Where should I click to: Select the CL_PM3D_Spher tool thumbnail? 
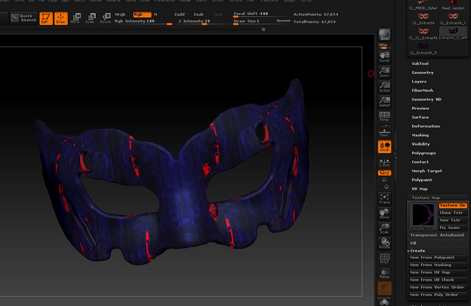(423, 6)
